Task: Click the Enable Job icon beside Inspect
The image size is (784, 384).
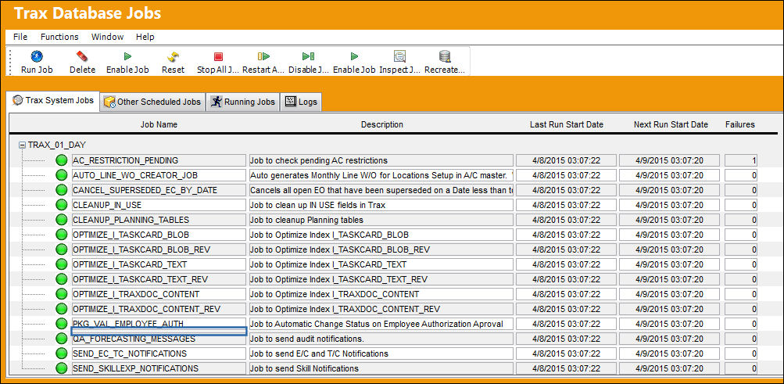Action: coord(354,56)
